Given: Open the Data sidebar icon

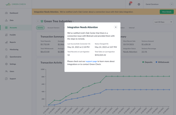Looking at the screenshot, I should pos(6,20).
